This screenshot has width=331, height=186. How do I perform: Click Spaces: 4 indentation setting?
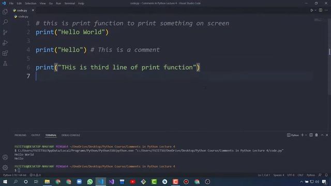(x=279, y=175)
